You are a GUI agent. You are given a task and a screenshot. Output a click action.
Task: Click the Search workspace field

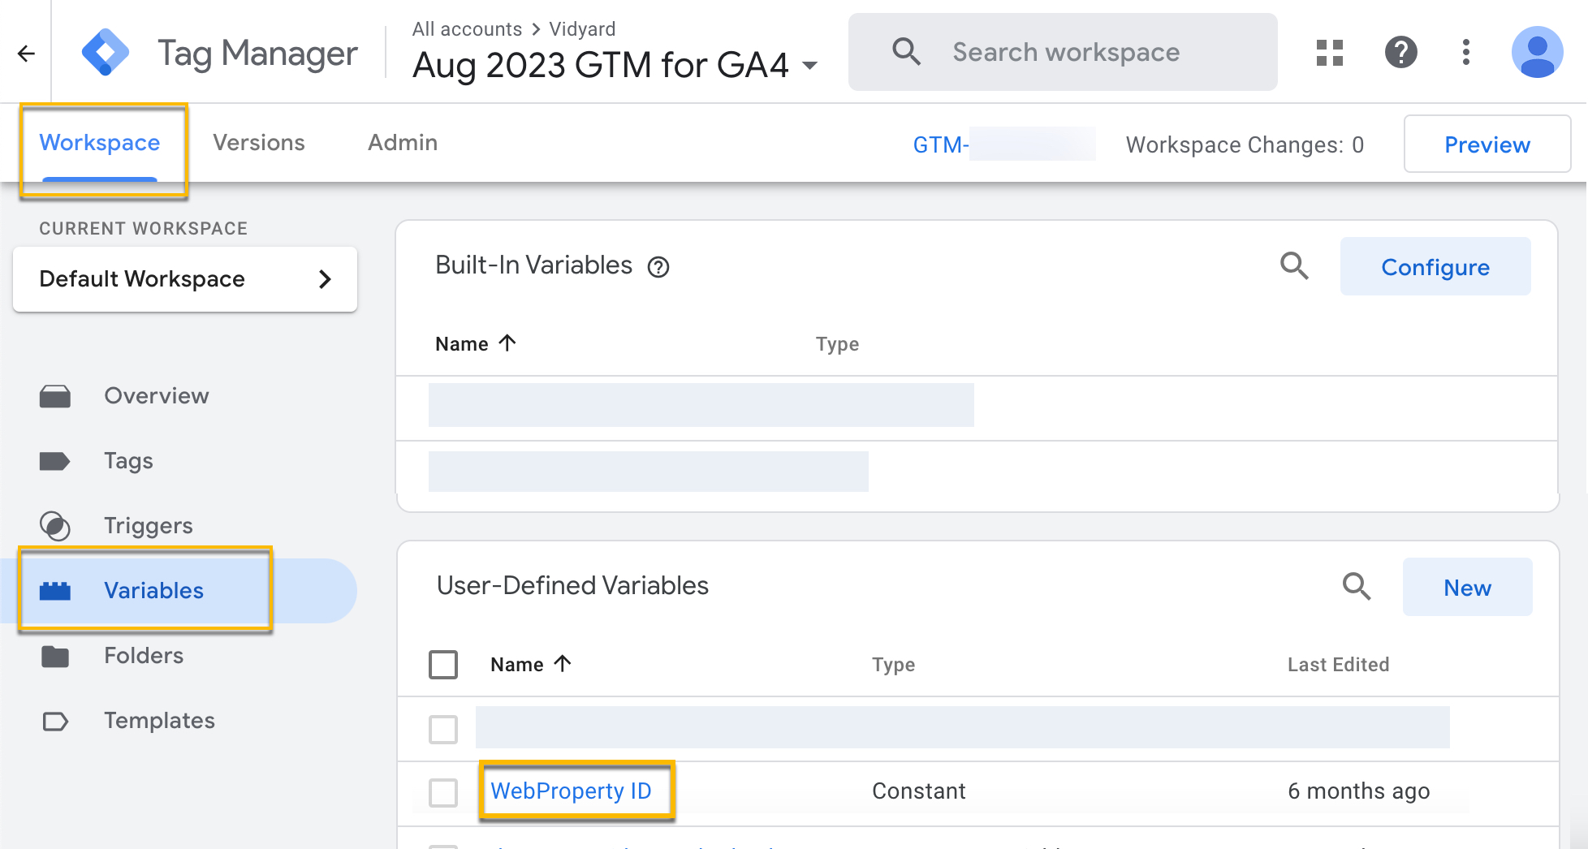click(1063, 52)
